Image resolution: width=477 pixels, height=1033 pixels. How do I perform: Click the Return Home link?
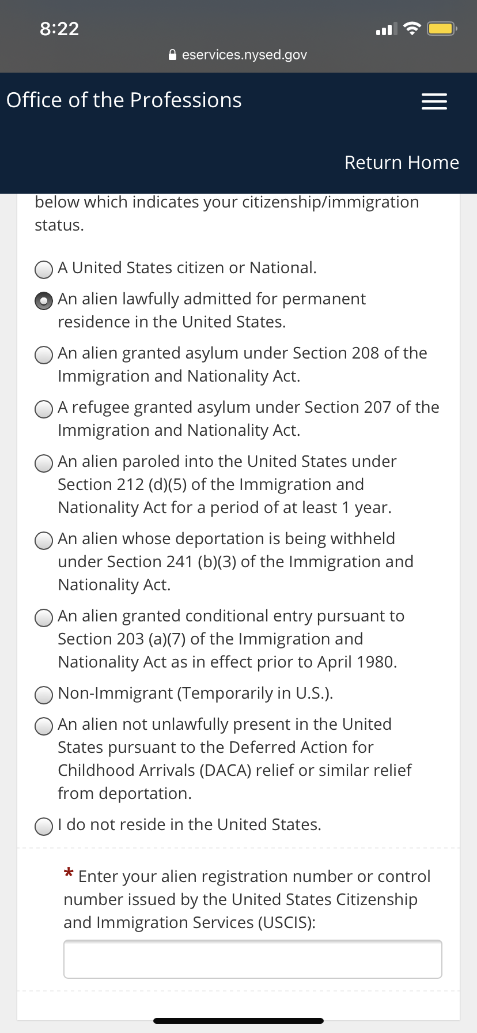click(402, 163)
